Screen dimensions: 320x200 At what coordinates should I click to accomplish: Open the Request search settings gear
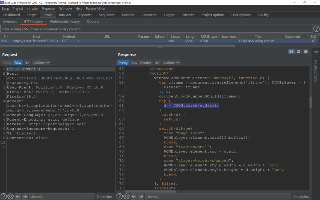click(10, 196)
